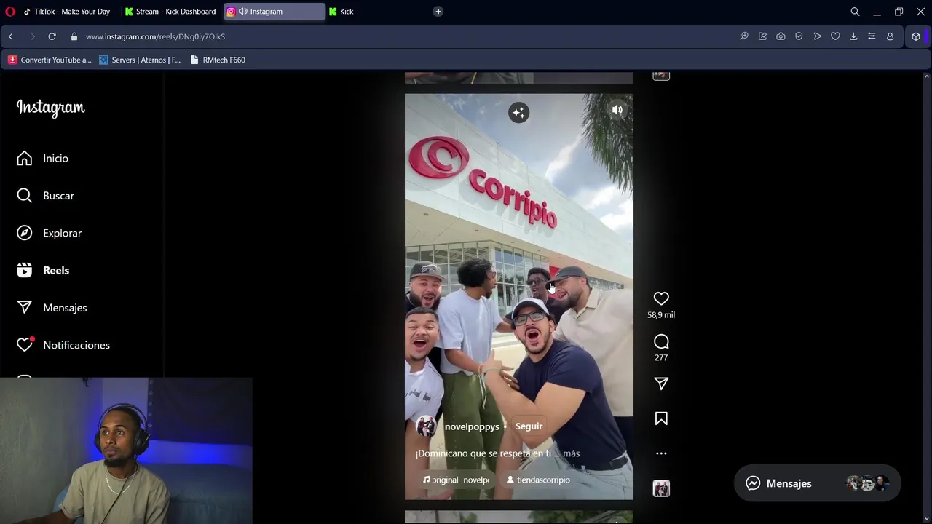Viewport: 932px width, 524px height.
Task: Open novelpoppys username link
Action: [472, 426]
